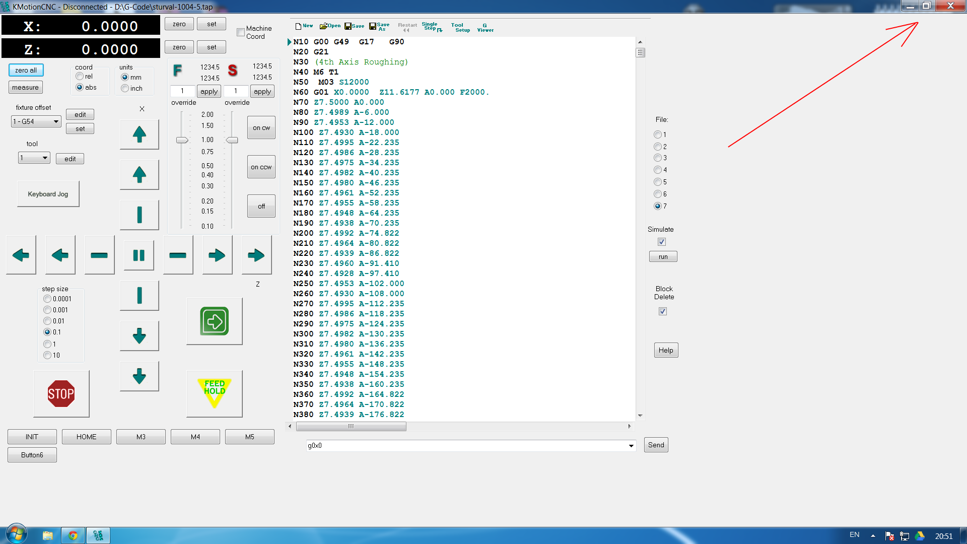Enable the Machine Coord checkbox
The height and width of the screenshot is (544, 967).
point(241,32)
